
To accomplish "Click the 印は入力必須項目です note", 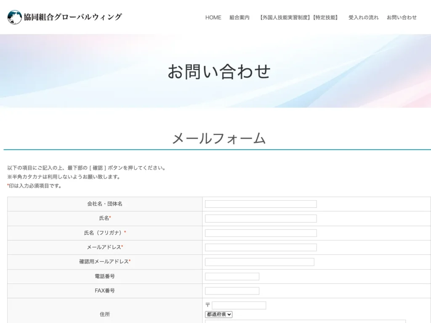I will [35, 186].
